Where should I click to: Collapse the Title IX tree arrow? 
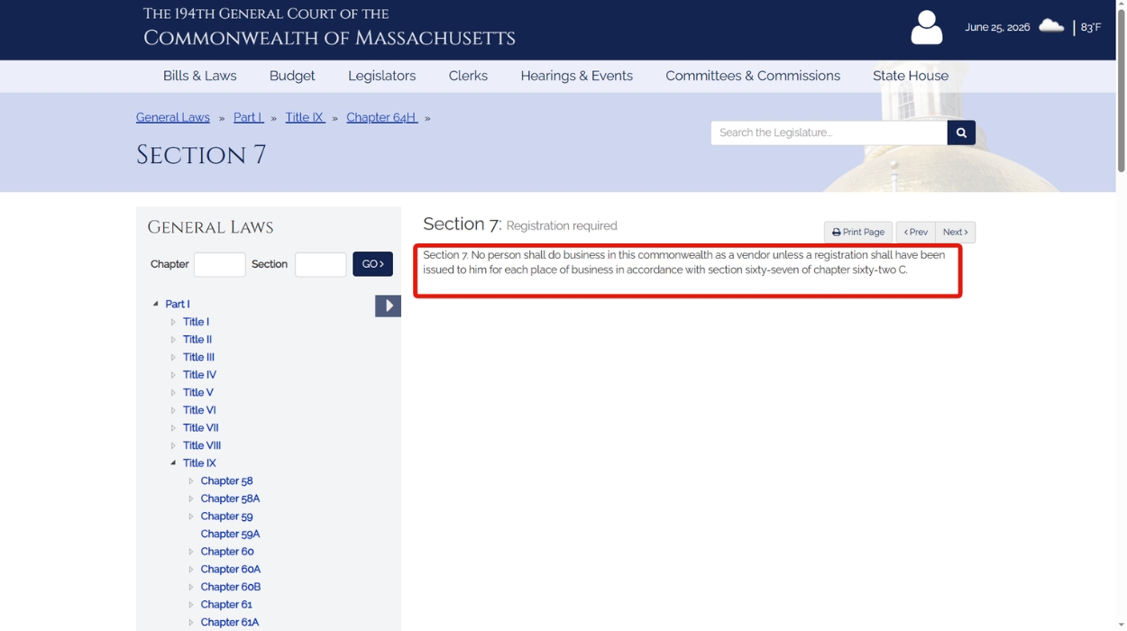[173, 463]
